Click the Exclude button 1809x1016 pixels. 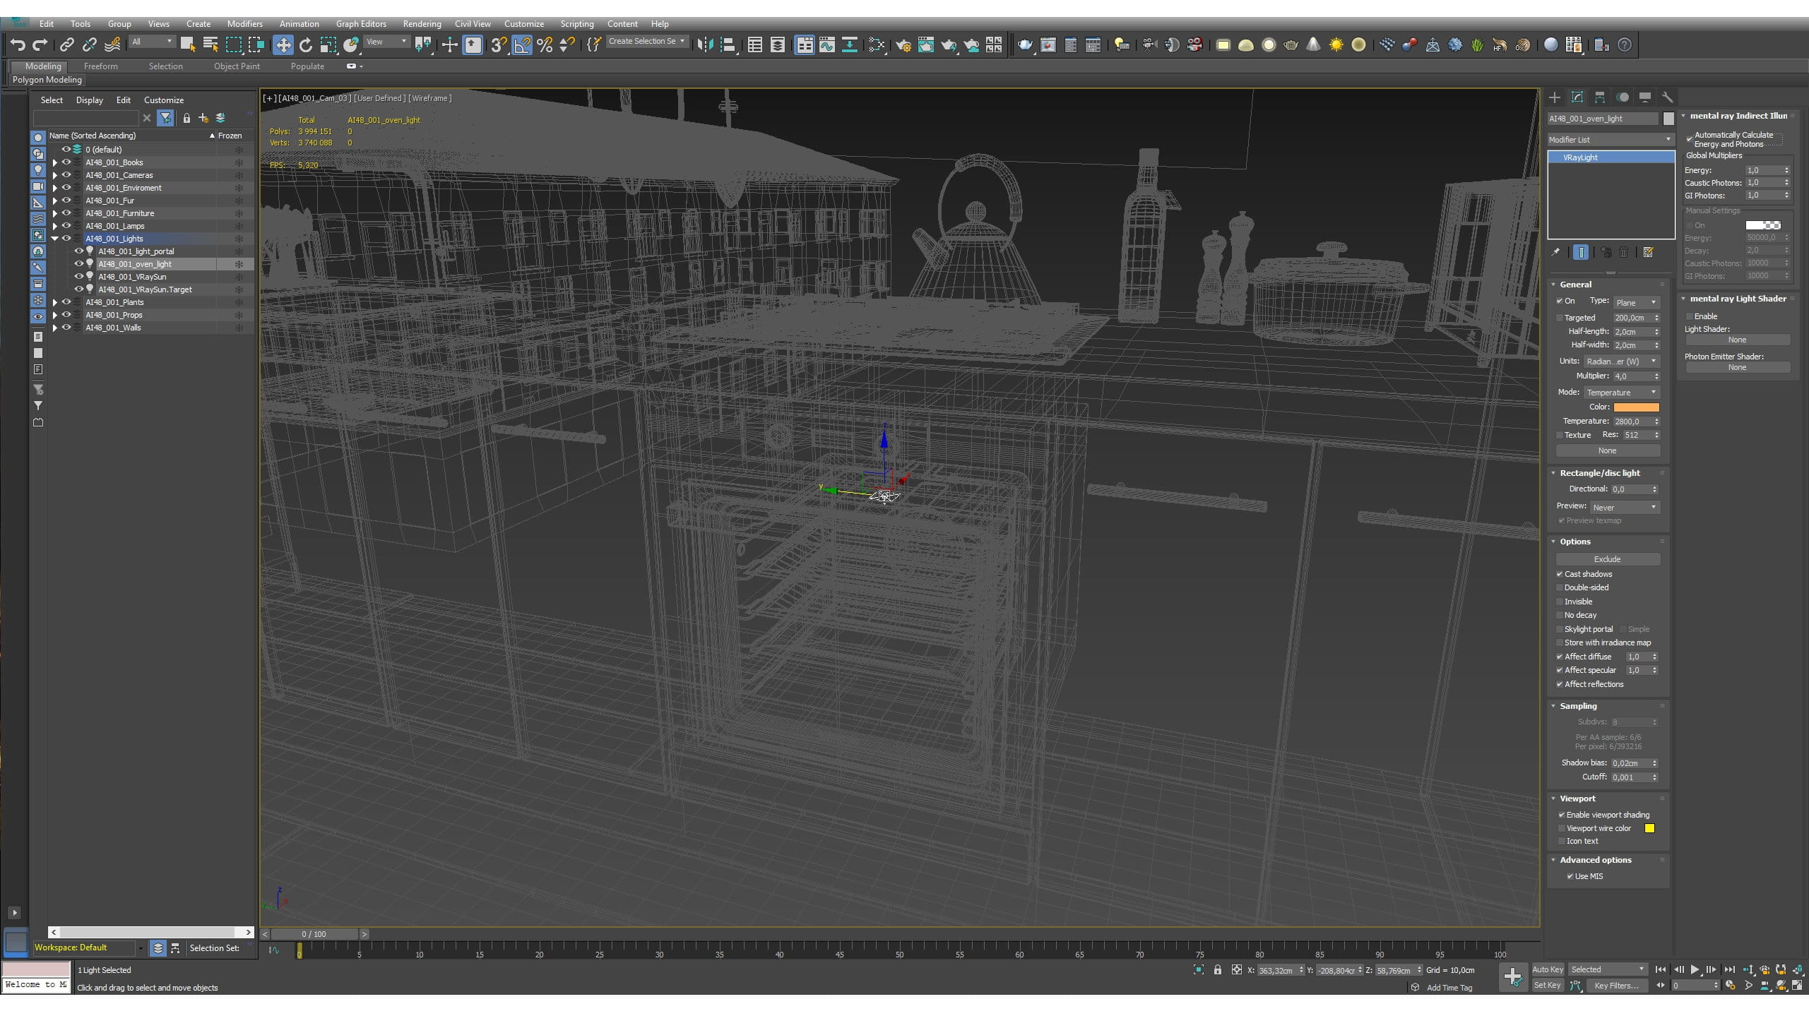click(x=1607, y=559)
